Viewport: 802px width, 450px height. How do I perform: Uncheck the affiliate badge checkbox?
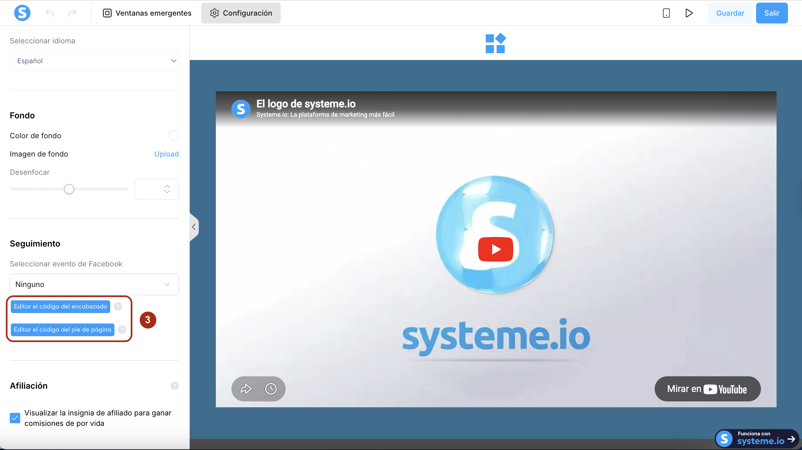click(15, 418)
